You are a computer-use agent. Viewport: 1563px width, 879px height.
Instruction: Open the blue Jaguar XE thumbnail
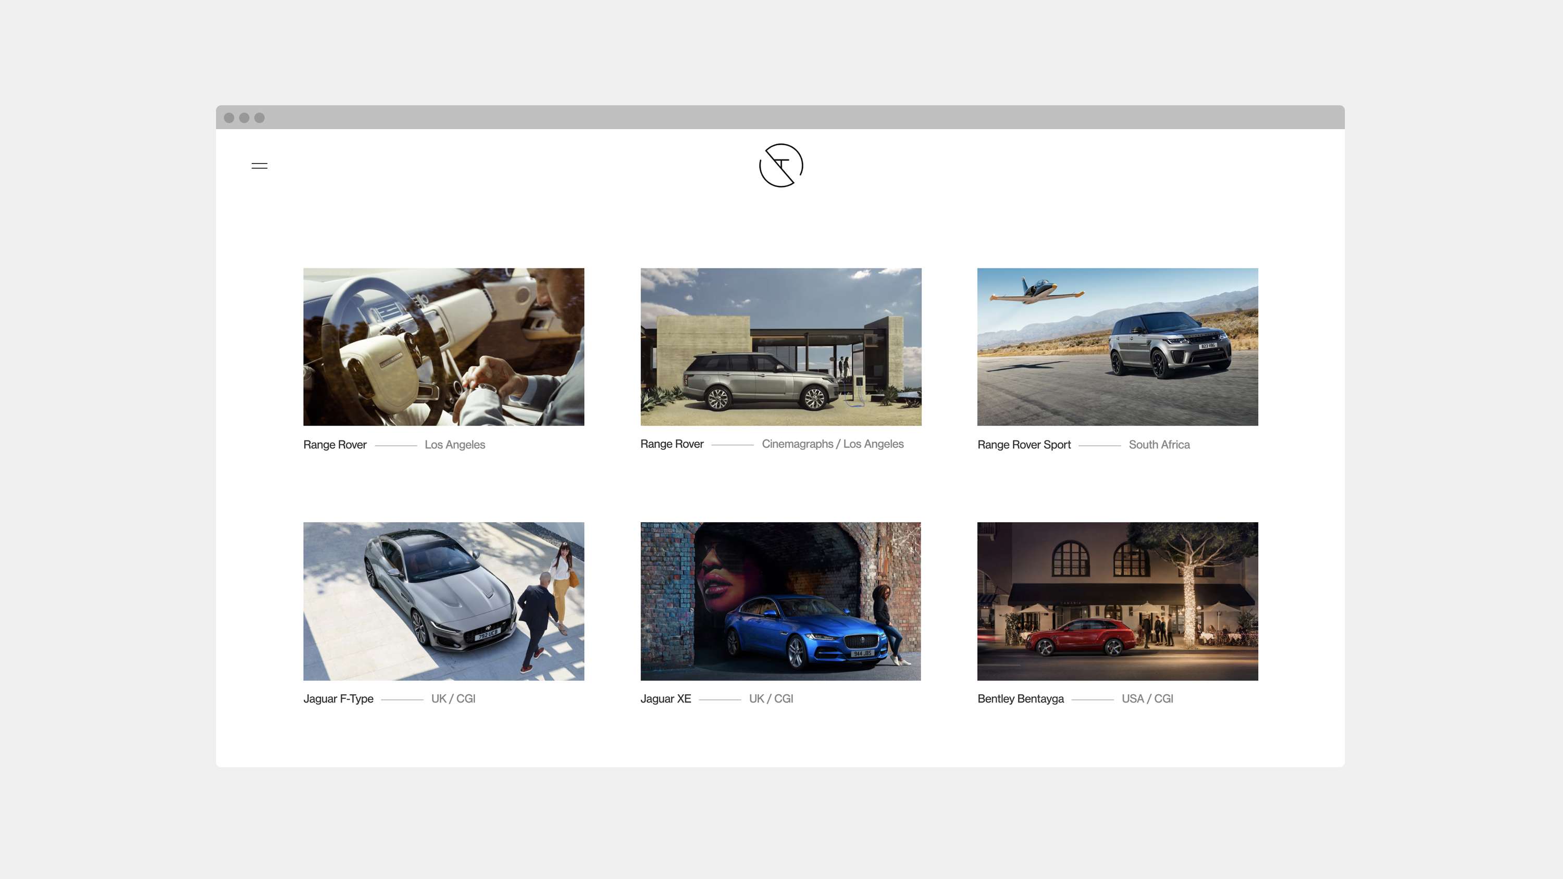(x=781, y=601)
